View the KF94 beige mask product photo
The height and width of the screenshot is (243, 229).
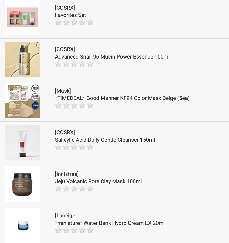tap(23, 101)
